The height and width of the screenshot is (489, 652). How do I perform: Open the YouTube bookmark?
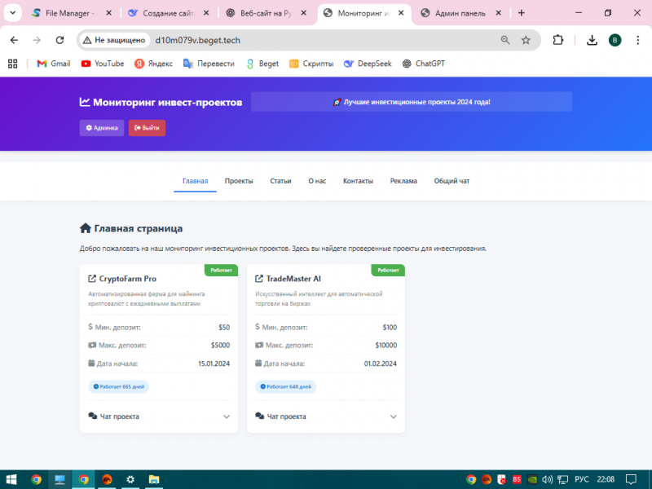tap(102, 64)
